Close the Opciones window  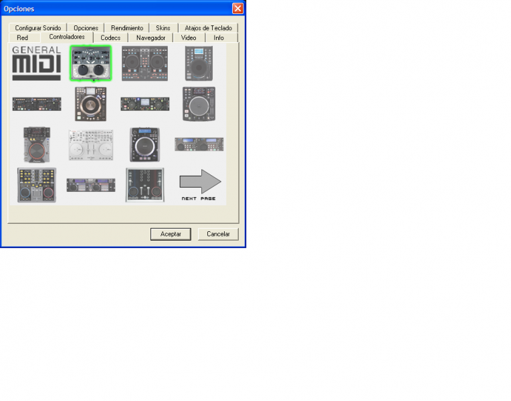click(x=237, y=9)
